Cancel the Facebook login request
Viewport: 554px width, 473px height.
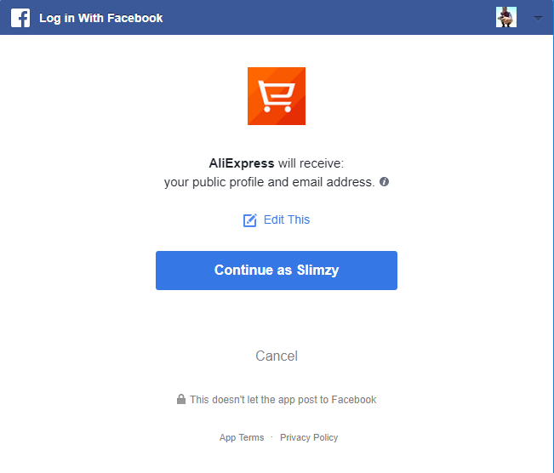[277, 356]
